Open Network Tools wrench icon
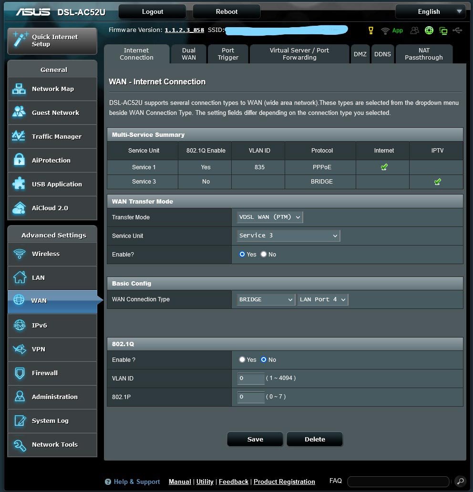The height and width of the screenshot is (492, 473). coord(20,445)
